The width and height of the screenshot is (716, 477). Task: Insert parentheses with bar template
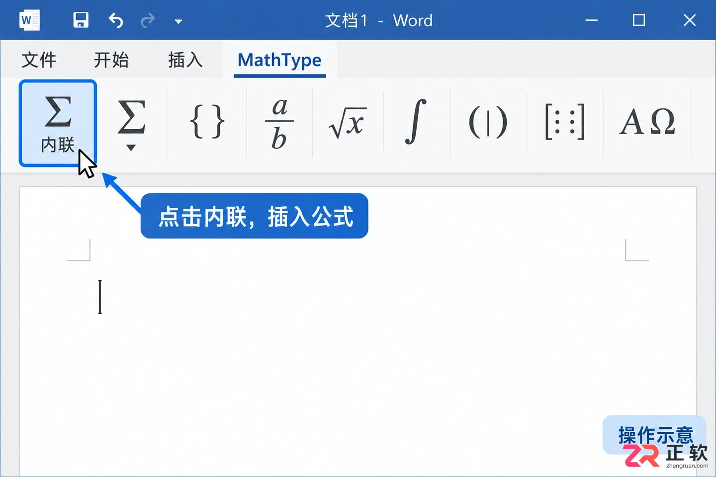pos(488,122)
